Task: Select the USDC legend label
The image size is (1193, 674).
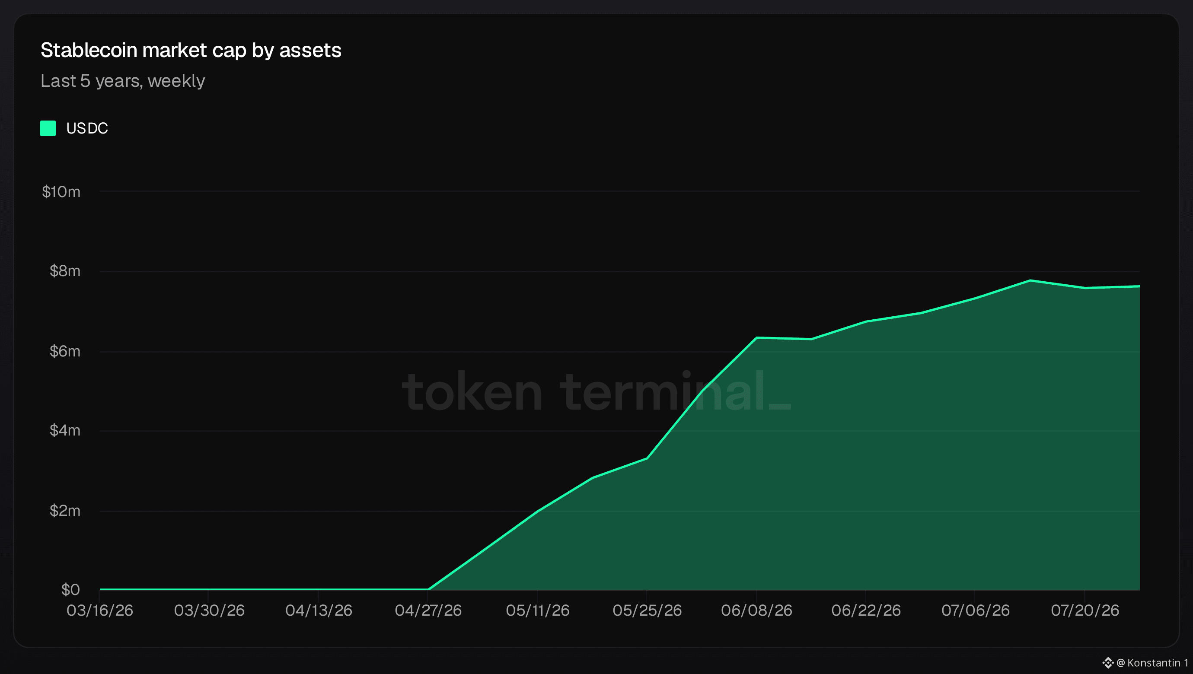Action: tap(87, 128)
